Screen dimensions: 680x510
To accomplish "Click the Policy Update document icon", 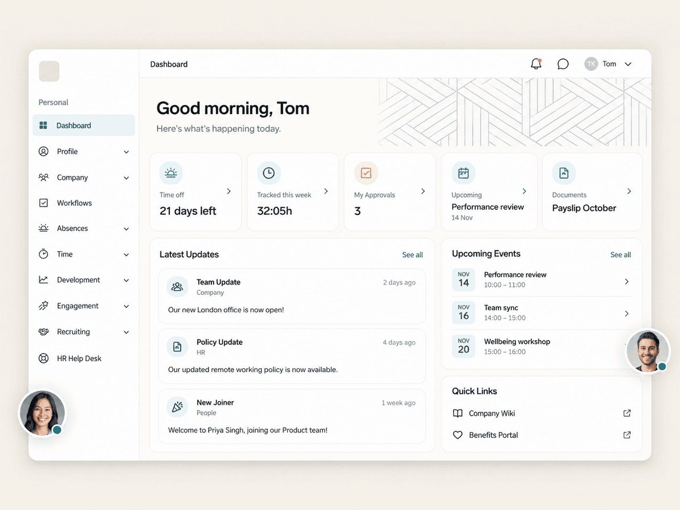I will (x=177, y=347).
